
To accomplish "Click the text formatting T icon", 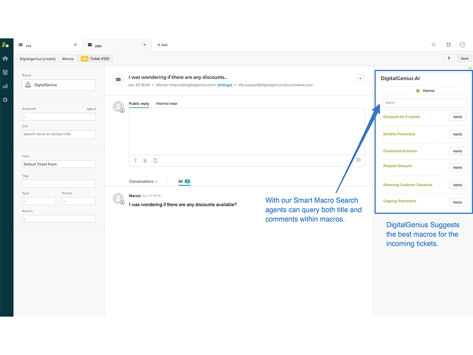I will click(x=135, y=160).
